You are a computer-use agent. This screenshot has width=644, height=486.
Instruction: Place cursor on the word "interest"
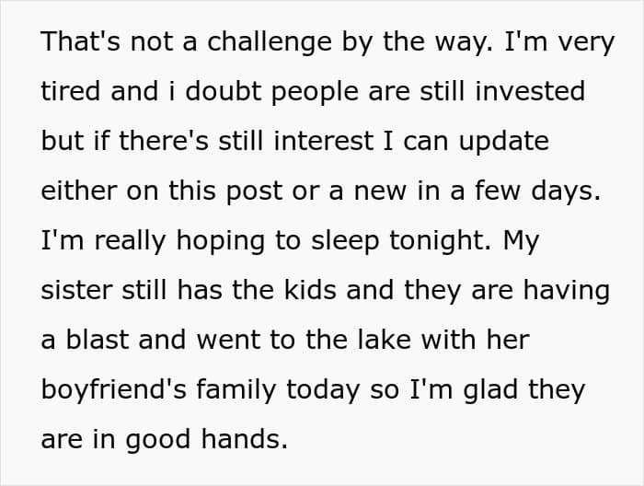click(324, 141)
